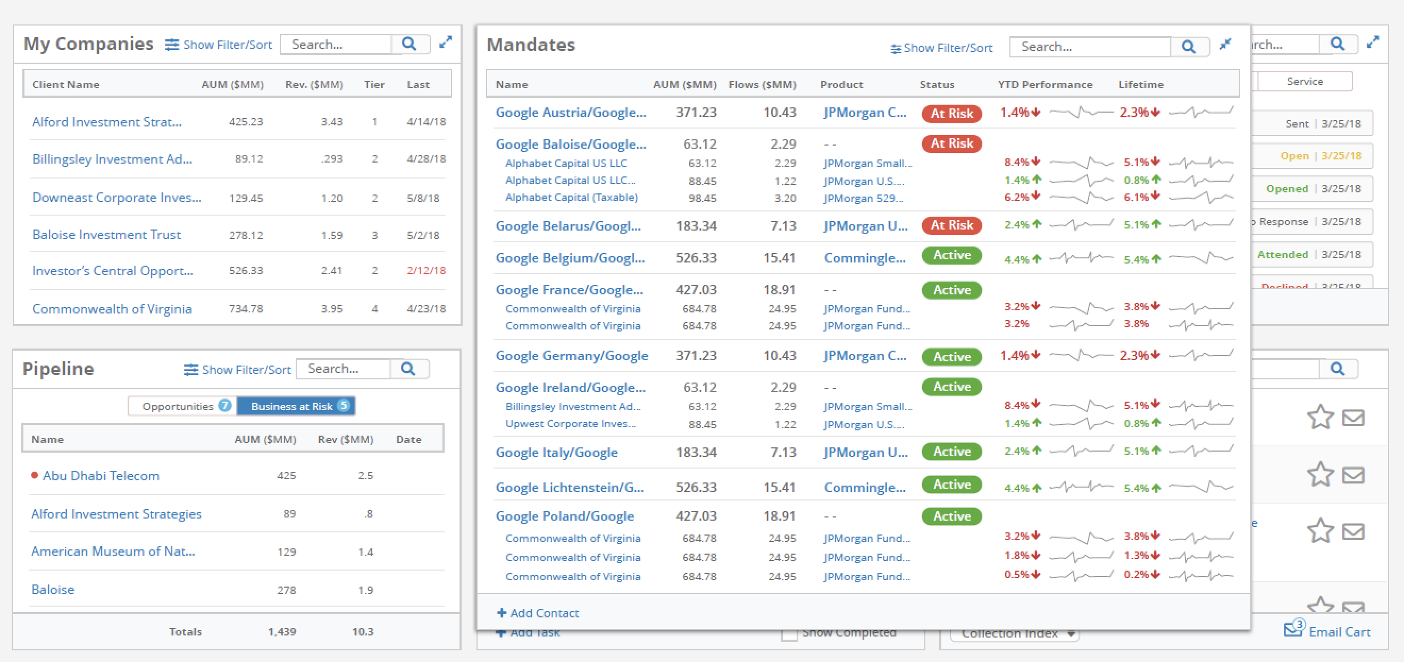
Task: Click lower-right background panel search icon
Action: coord(1338,369)
